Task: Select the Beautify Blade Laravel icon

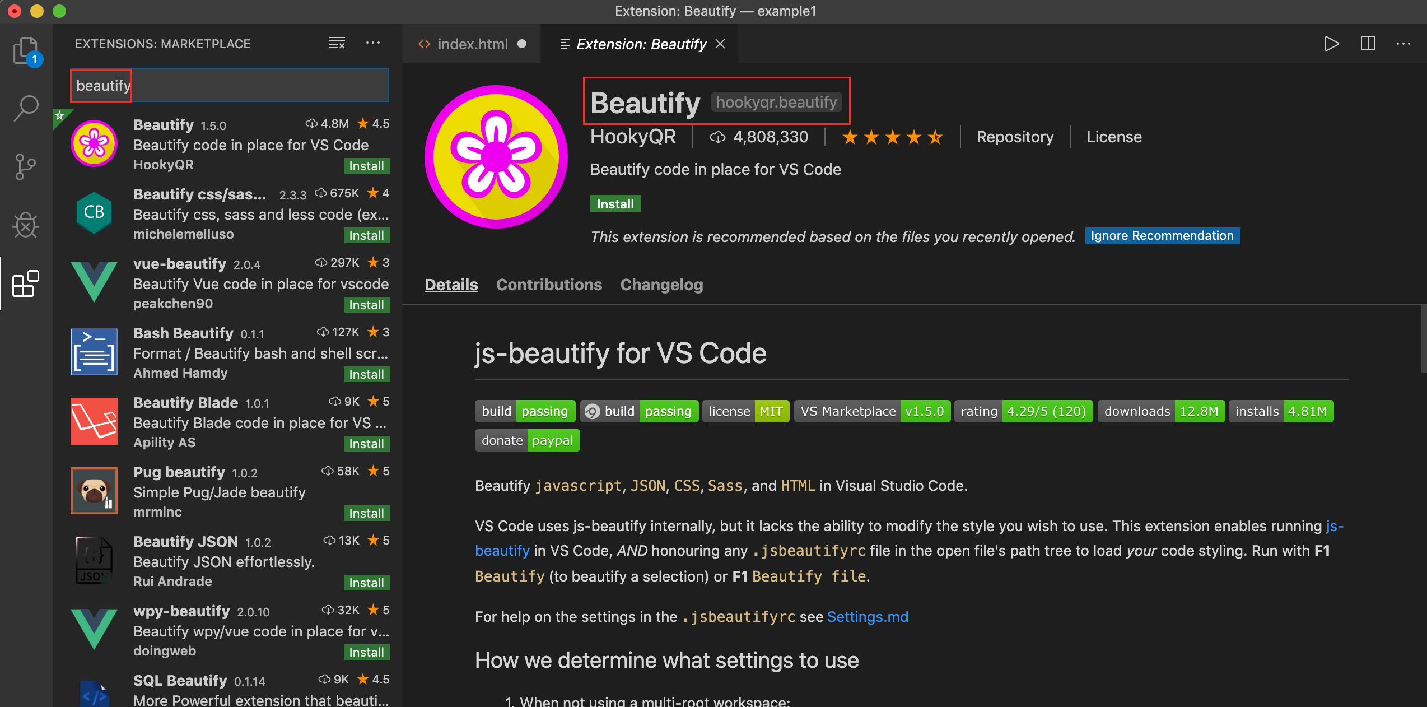Action: [94, 421]
